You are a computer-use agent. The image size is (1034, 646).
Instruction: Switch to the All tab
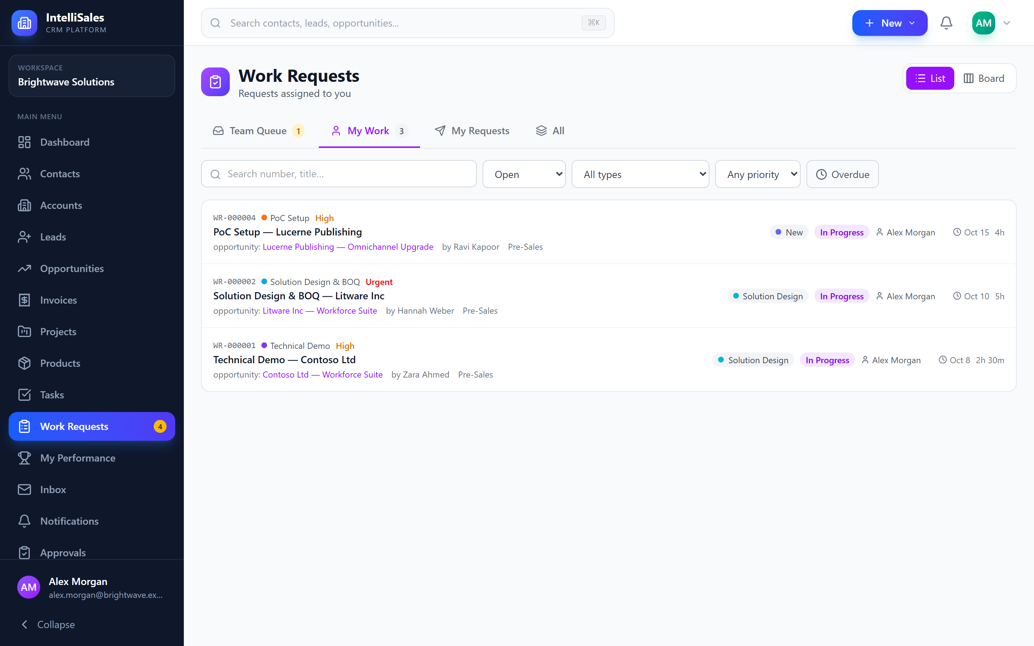(550, 131)
